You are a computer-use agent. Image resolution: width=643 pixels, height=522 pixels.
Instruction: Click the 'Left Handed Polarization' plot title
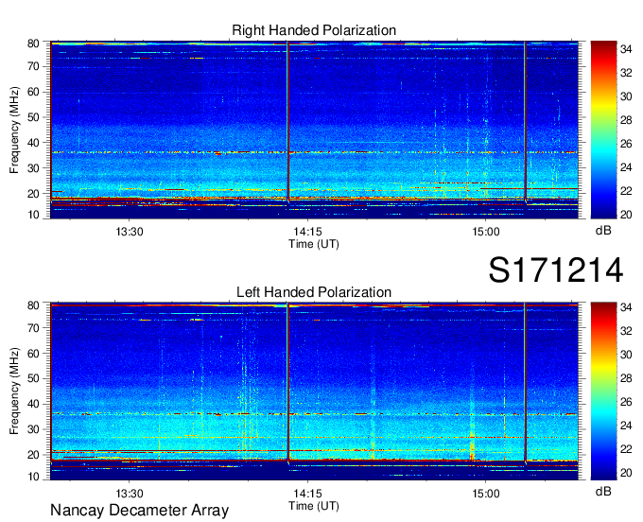[x=314, y=292]
